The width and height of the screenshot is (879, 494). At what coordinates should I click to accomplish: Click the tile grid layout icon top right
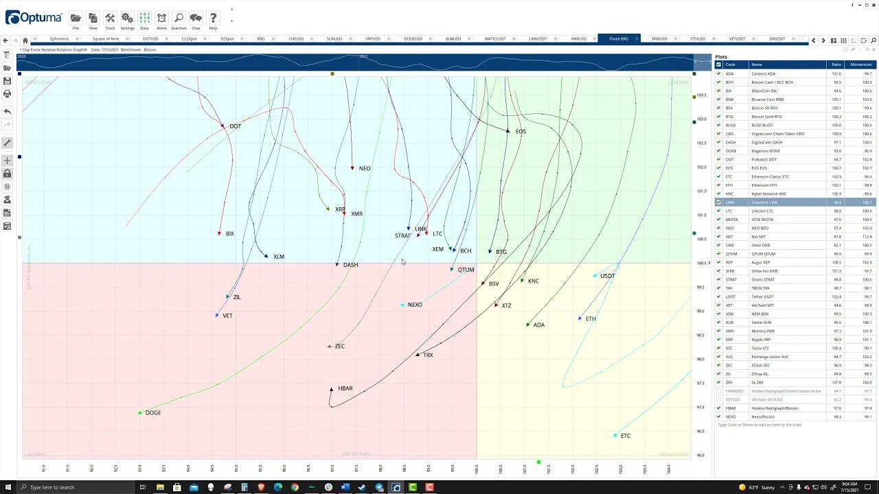pyautogui.click(x=843, y=40)
